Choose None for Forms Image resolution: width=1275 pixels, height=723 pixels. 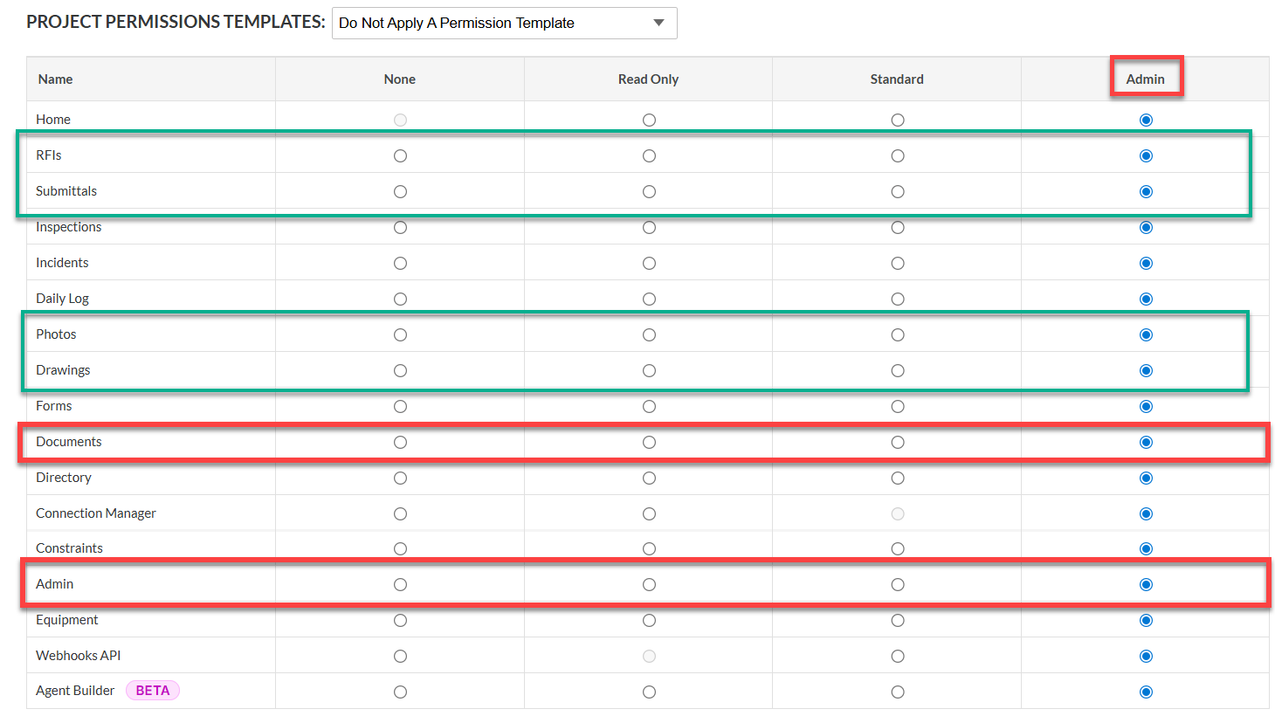[400, 407]
